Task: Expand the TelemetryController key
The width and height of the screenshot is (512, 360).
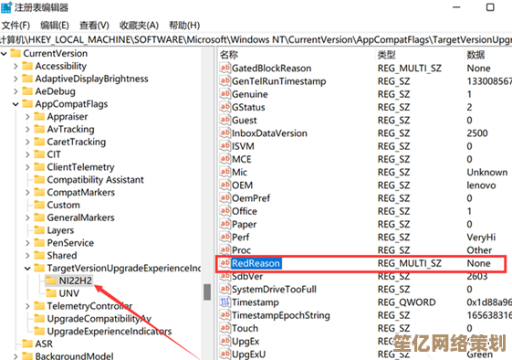Action: tap(27, 306)
